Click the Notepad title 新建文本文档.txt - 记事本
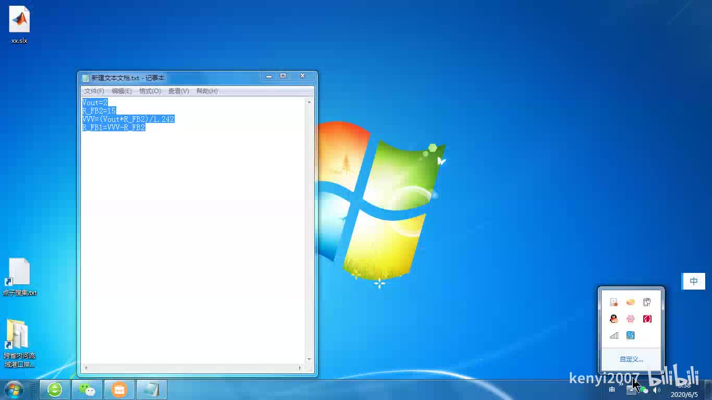The image size is (712, 400). tap(128, 78)
